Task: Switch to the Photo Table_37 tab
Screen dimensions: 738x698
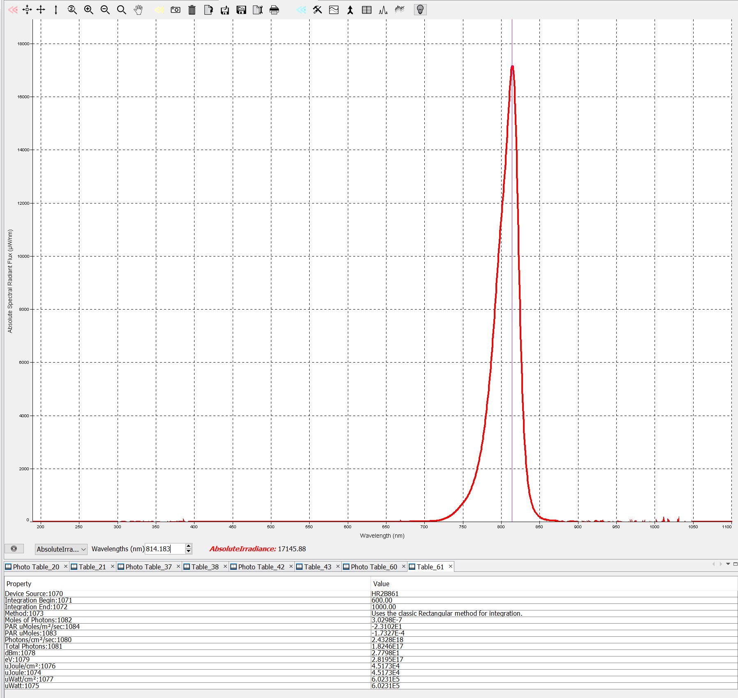Action: pos(148,567)
